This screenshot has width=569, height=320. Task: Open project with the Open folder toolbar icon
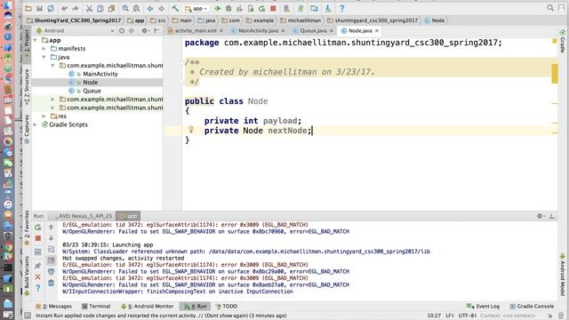coord(28,8)
